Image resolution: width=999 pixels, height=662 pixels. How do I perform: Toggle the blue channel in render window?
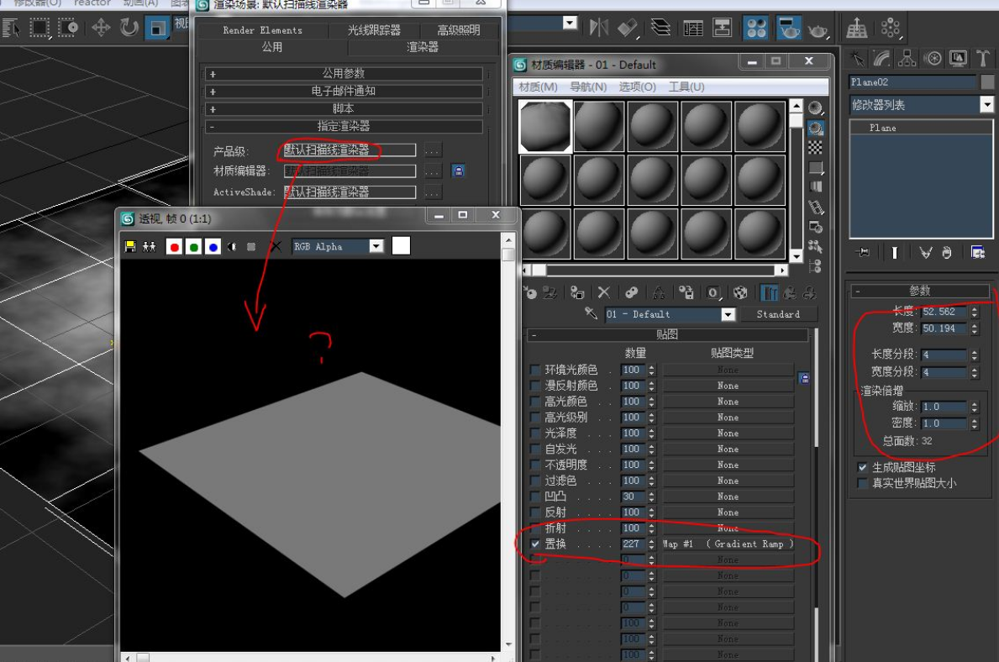[213, 247]
